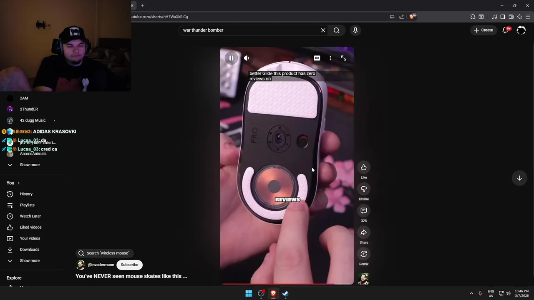This screenshot has height=300, width=534.
Task: Open the taskbar clock 10:46 PM
Action: pyautogui.click(x=521, y=293)
